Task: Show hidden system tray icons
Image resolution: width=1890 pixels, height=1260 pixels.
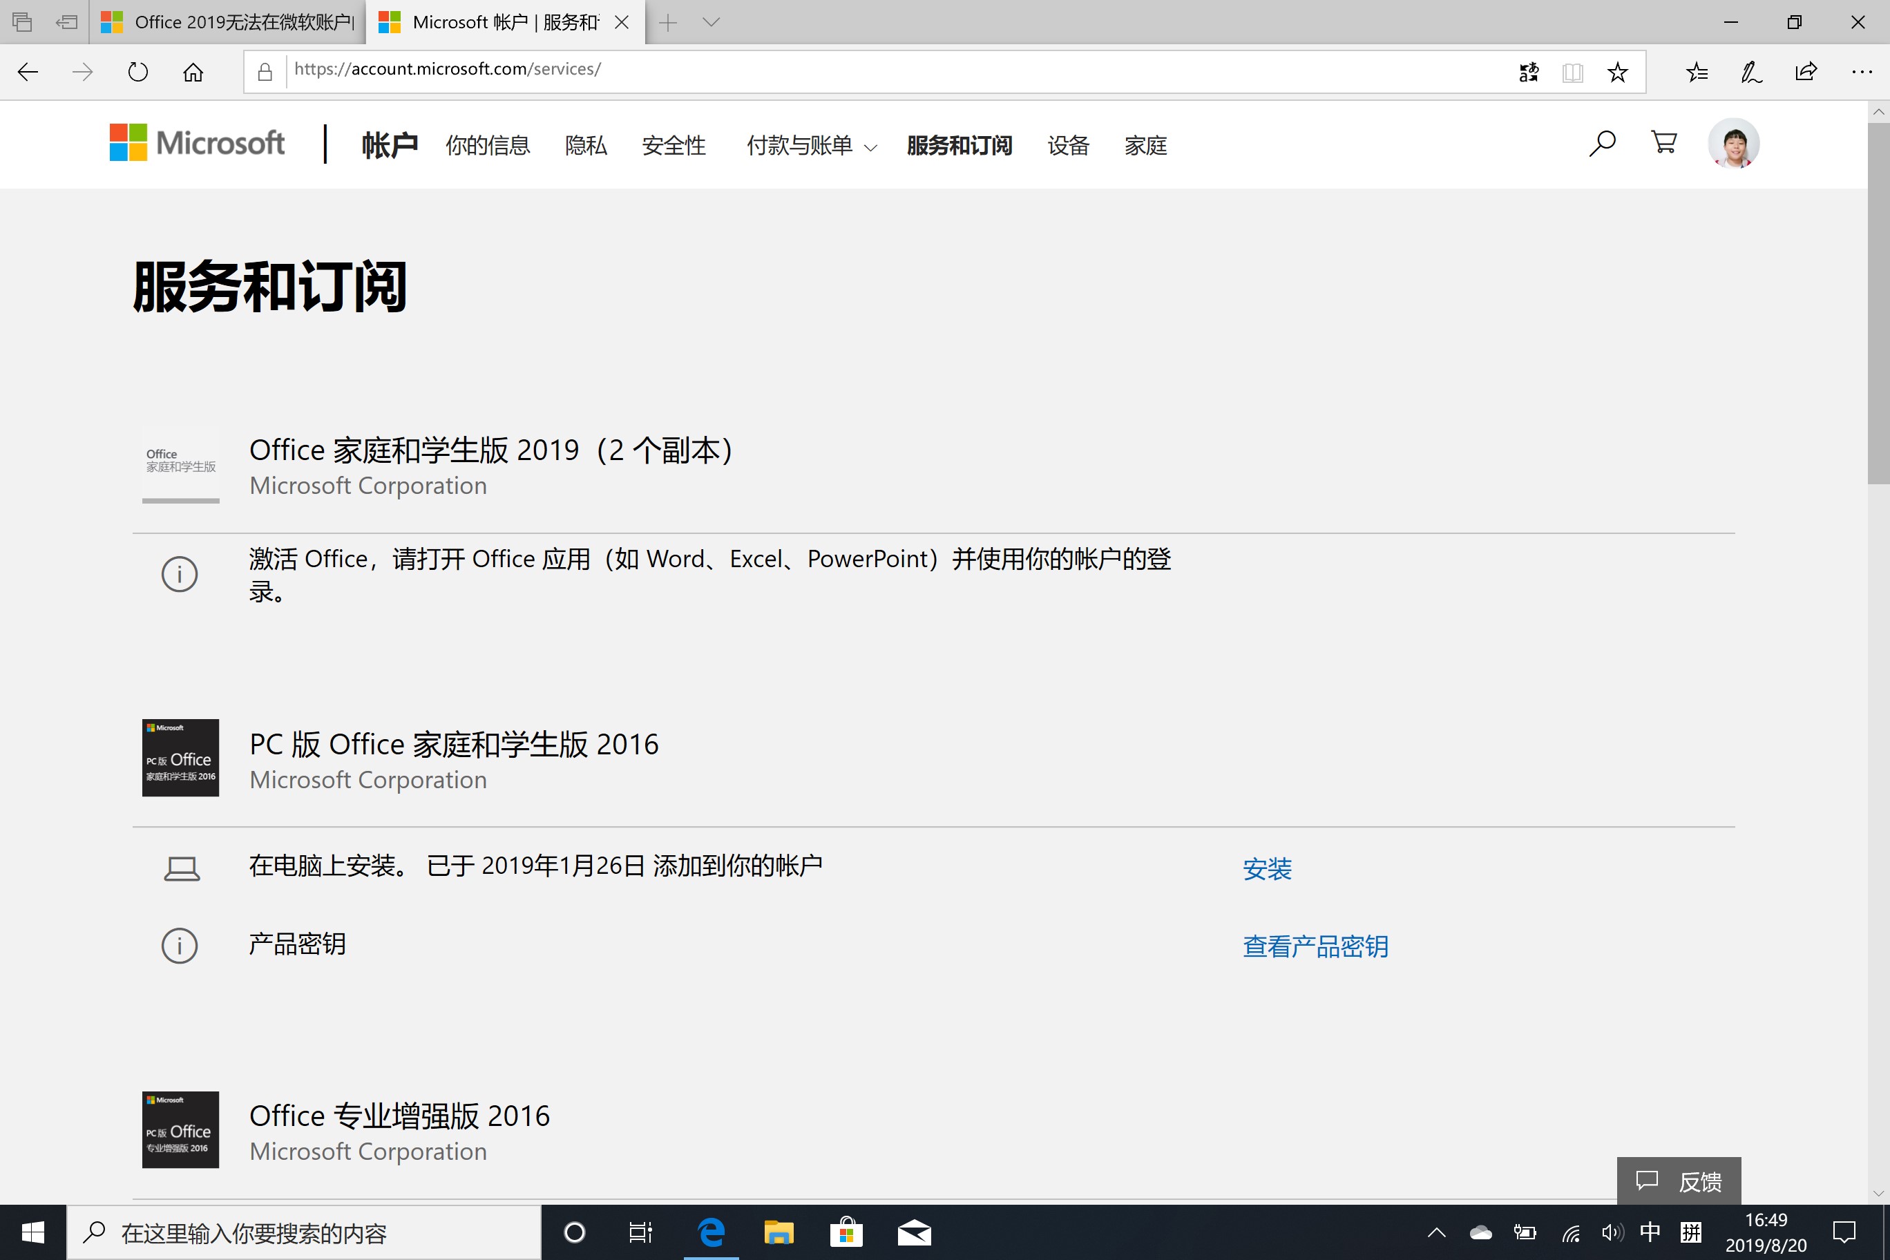Action: coord(1436,1232)
